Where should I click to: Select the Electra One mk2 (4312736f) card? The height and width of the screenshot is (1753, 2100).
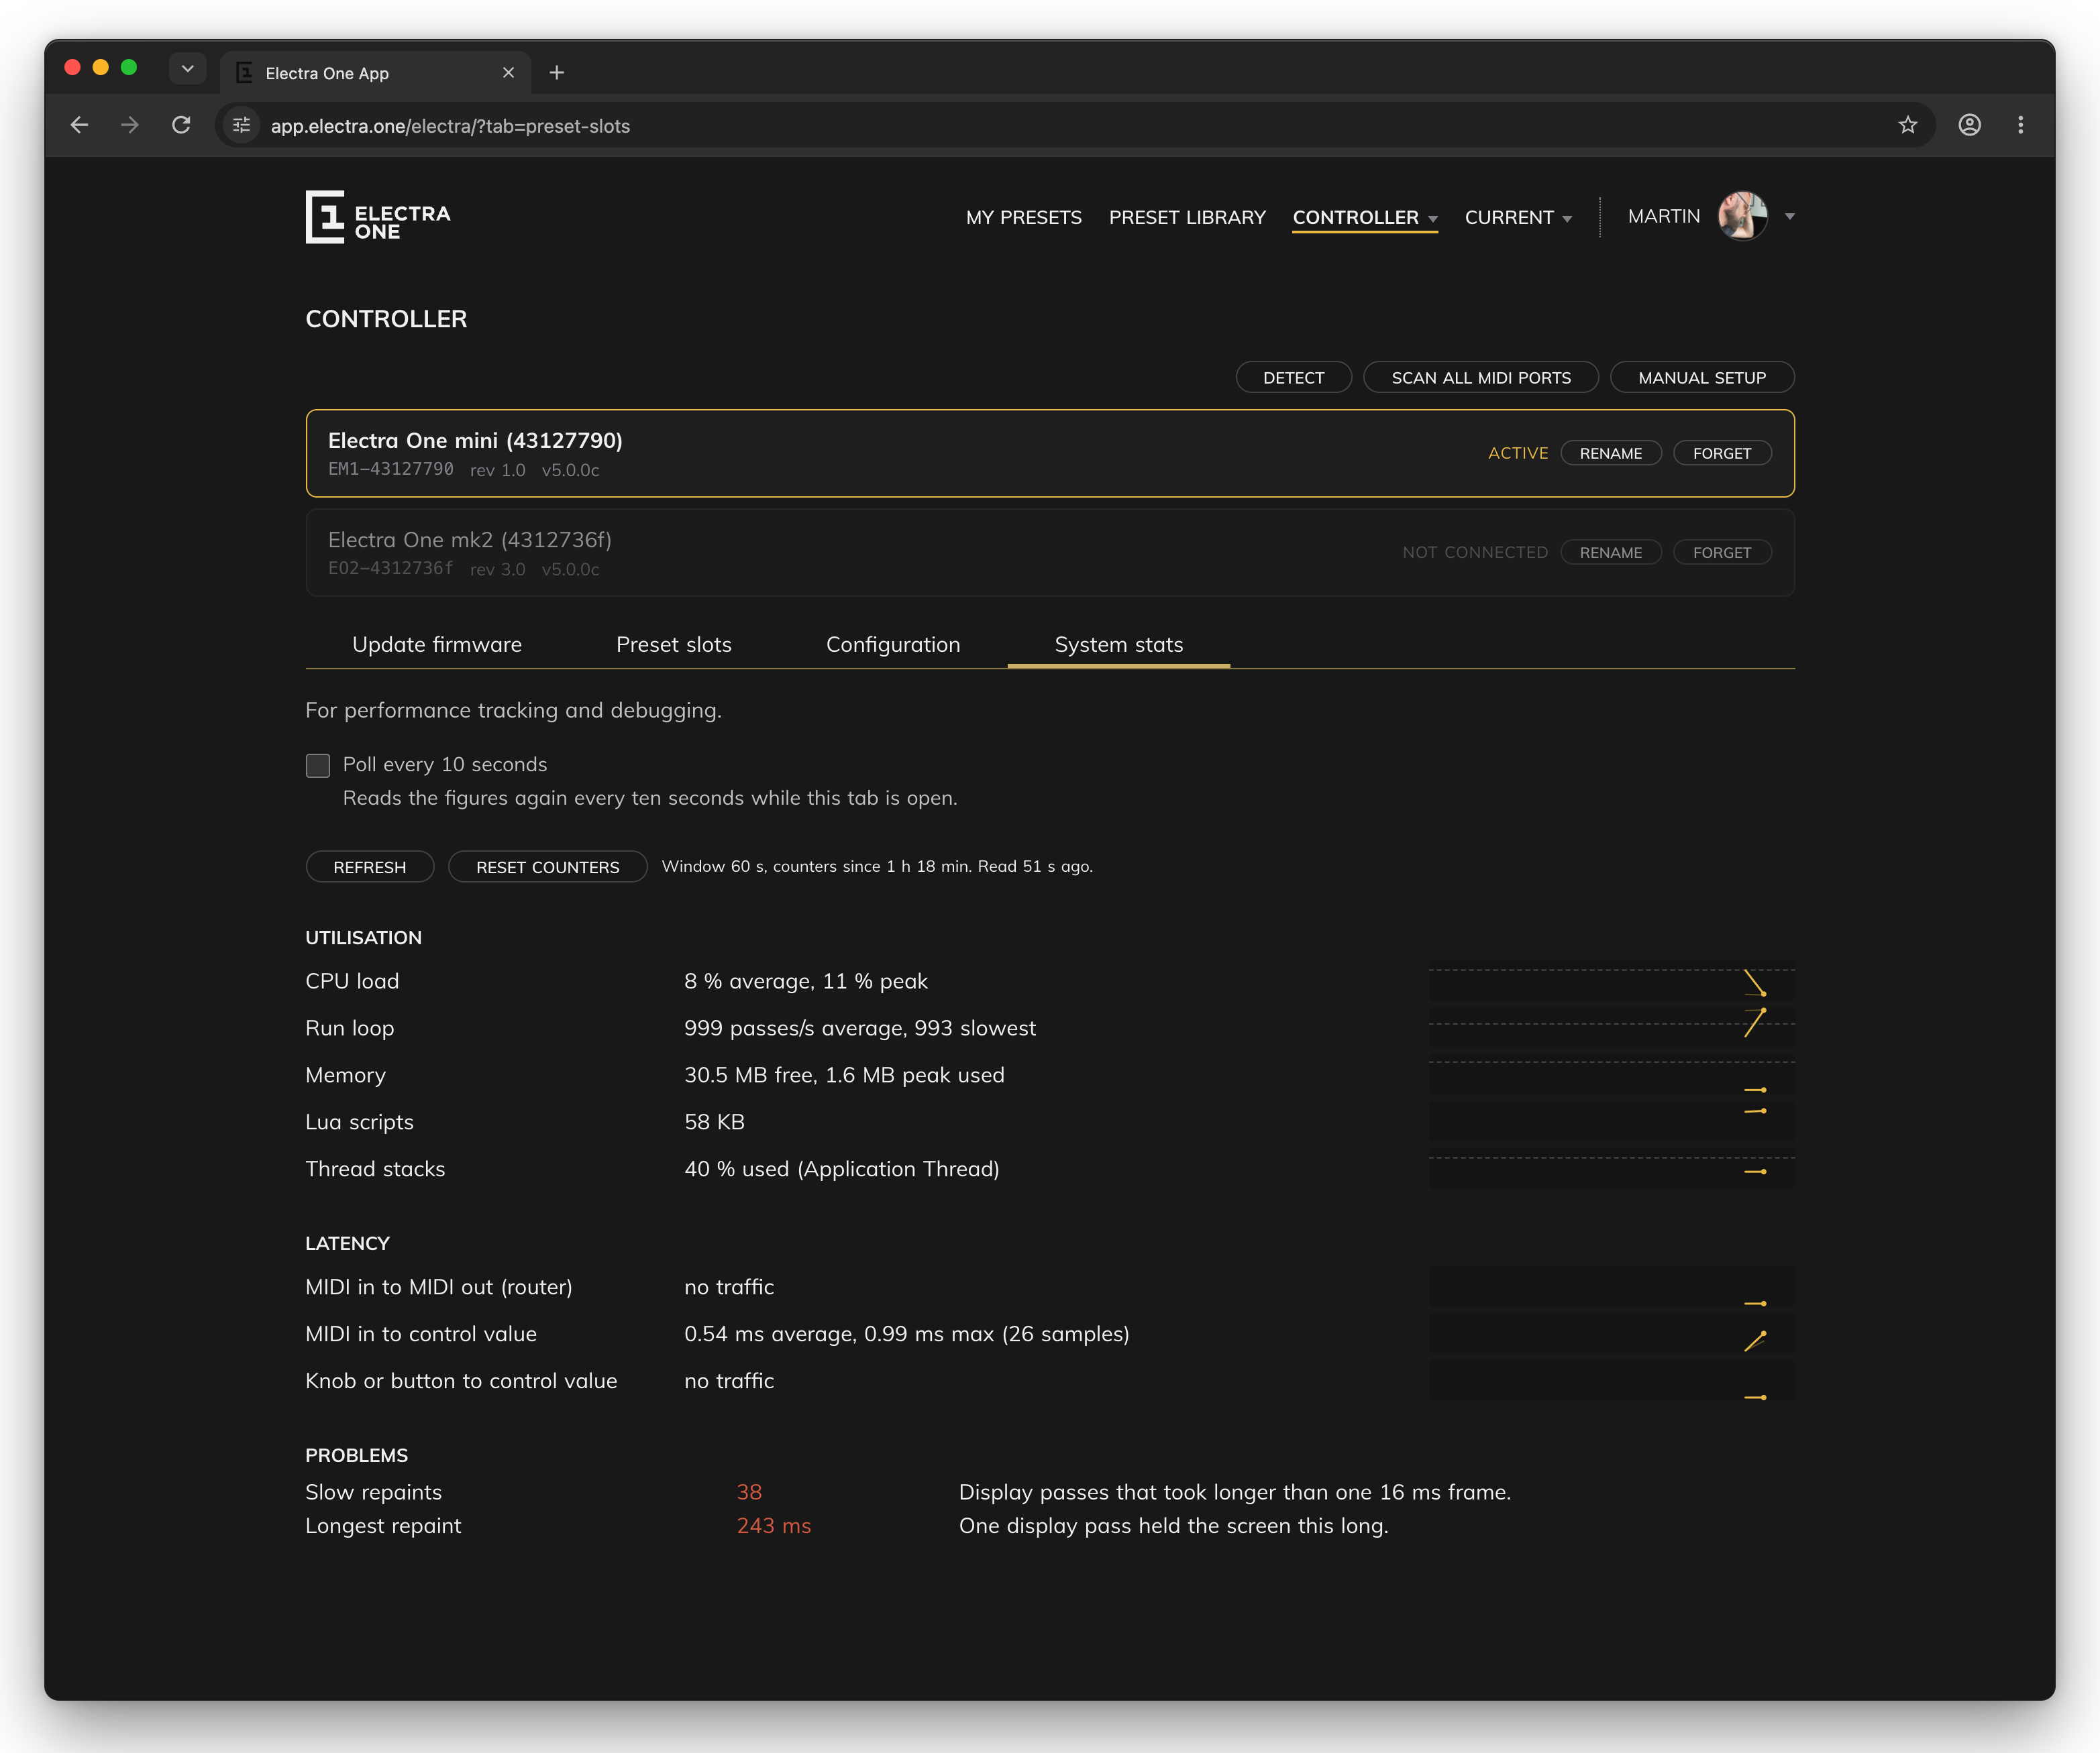(1050, 553)
